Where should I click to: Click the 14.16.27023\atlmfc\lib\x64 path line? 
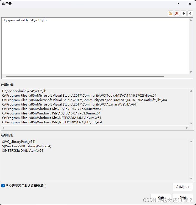click(x=85, y=100)
